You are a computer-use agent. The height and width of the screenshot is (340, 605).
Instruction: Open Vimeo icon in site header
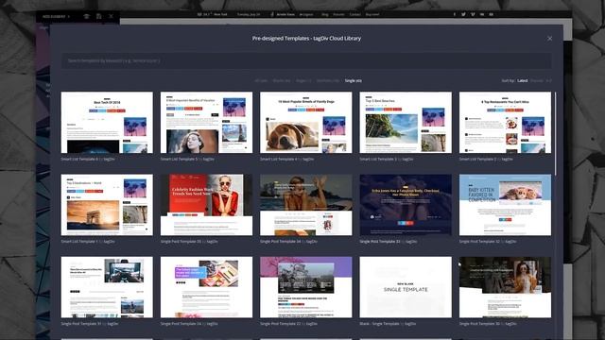point(473,15)
